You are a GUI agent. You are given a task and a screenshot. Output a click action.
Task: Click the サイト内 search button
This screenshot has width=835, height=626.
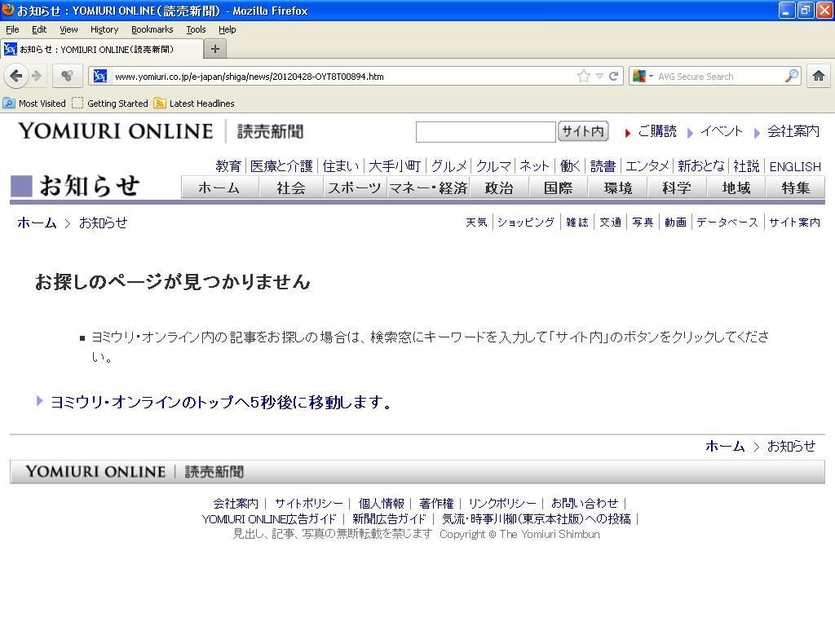coord(583,131)
